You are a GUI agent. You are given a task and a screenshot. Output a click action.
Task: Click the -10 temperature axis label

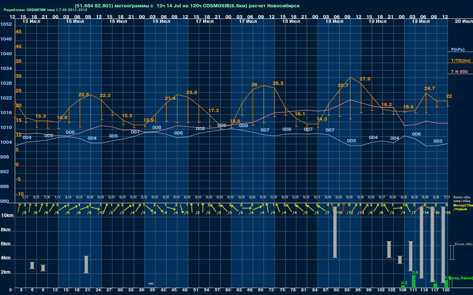click(x=20, y=194)
